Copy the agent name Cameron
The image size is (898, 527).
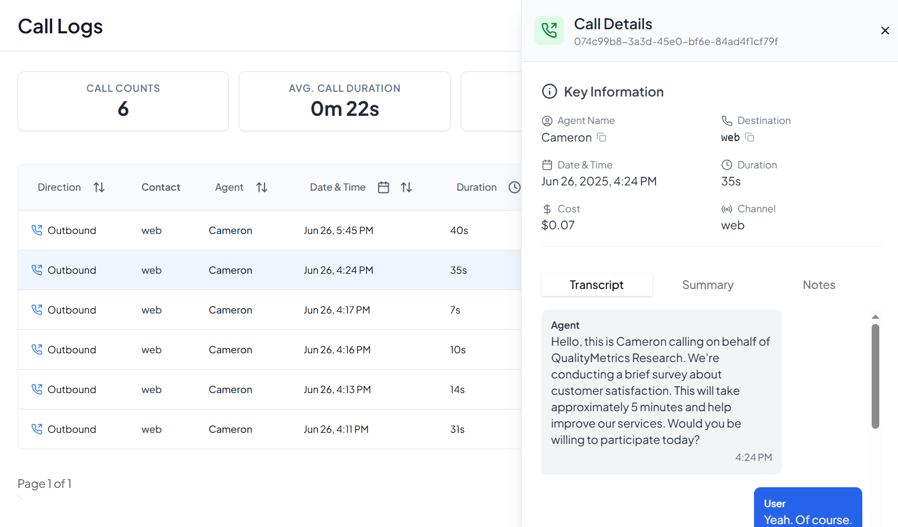coord(601,137)
